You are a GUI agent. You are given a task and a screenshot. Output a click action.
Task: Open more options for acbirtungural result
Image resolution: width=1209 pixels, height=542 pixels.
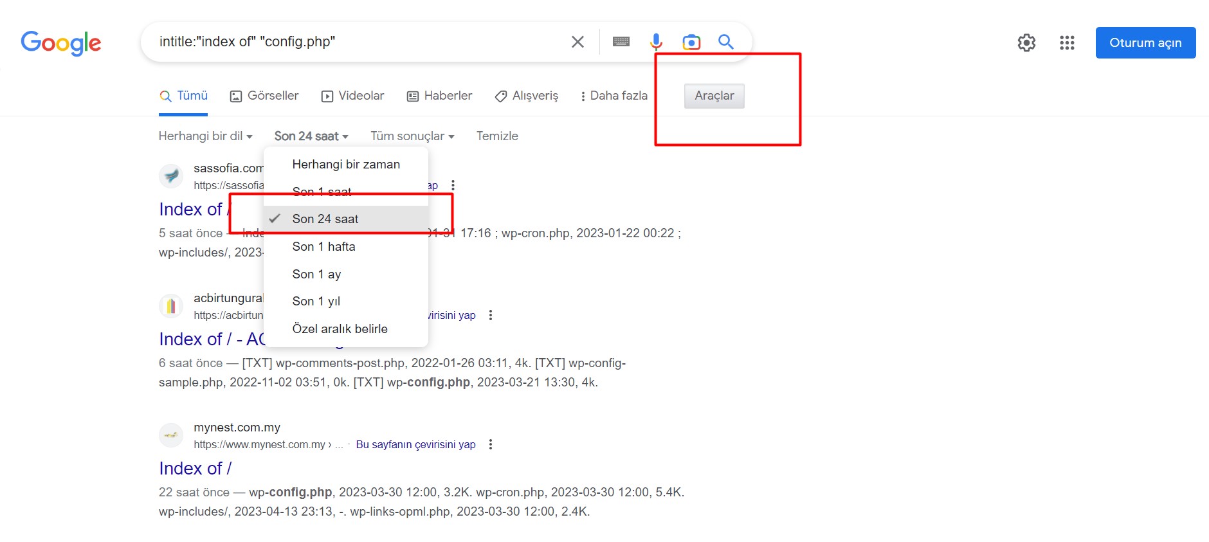491,315
